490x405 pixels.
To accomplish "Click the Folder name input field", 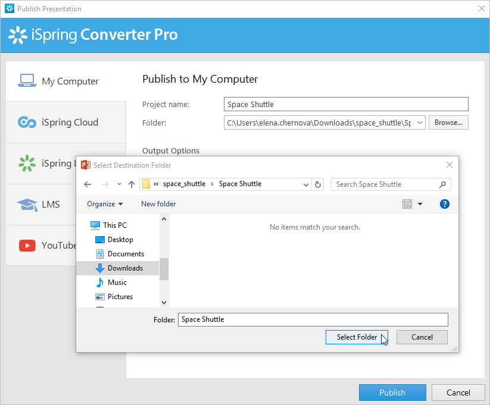I will [313, 319].
